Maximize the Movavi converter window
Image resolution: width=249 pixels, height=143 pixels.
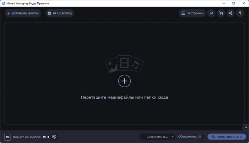[233, 4]
